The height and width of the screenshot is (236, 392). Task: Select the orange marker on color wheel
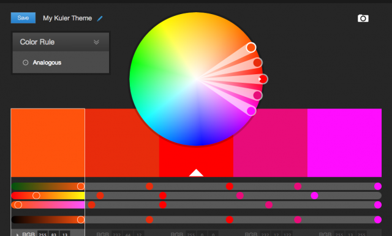pos(251,47)
